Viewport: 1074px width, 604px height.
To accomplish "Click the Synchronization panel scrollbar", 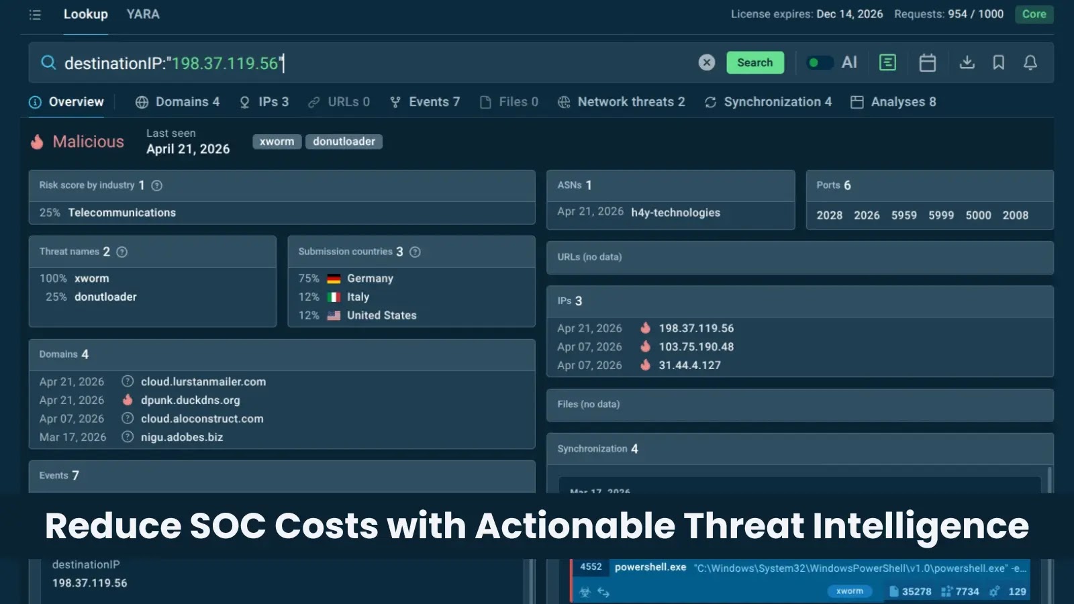I will tap(1049, 480).
